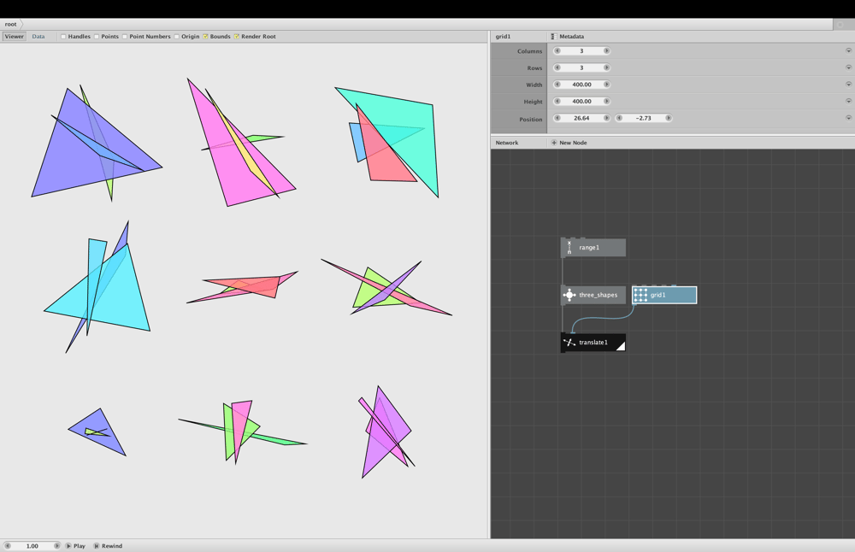Click the three_shapes node icon

click(x=569, y=295)
